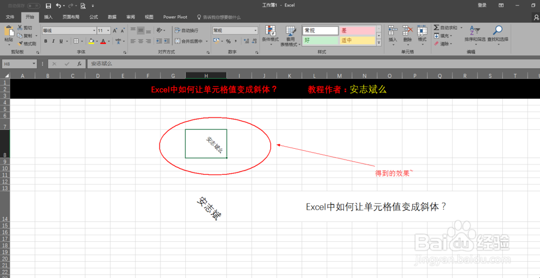
Task: Open the fill color dropdown arrow
Action: pos(97,42)
